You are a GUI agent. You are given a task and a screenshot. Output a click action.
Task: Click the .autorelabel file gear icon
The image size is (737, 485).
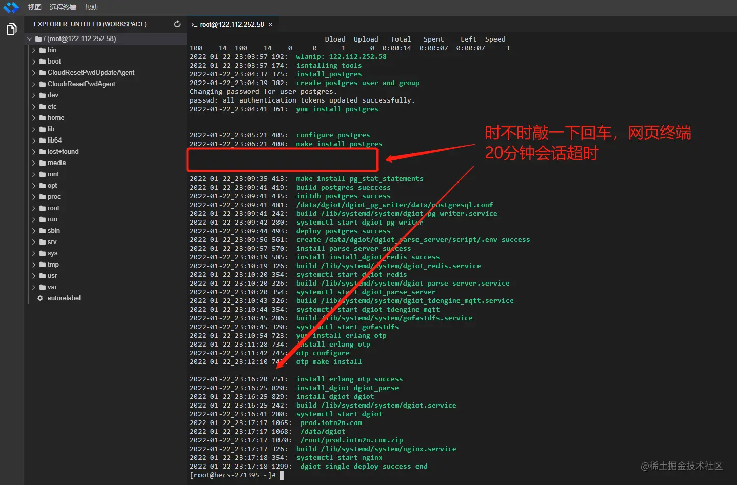tap(40, 298)
